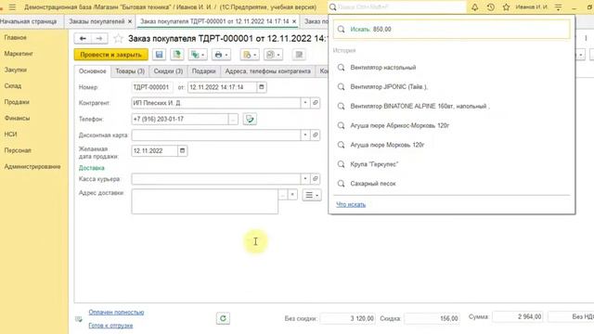Open Продажи section

17,102
